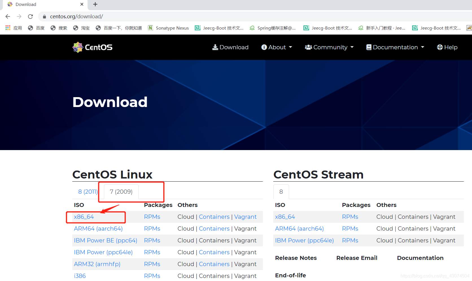
Task: Select the CentOS Stream 8 tab
Action: pyautogui.click(x=281, y=192)
